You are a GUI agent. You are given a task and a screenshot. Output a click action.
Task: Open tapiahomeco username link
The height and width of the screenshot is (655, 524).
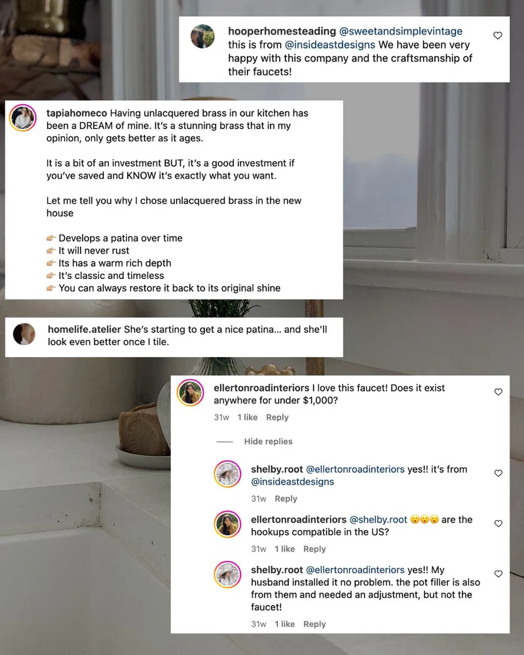coord(77,113)
